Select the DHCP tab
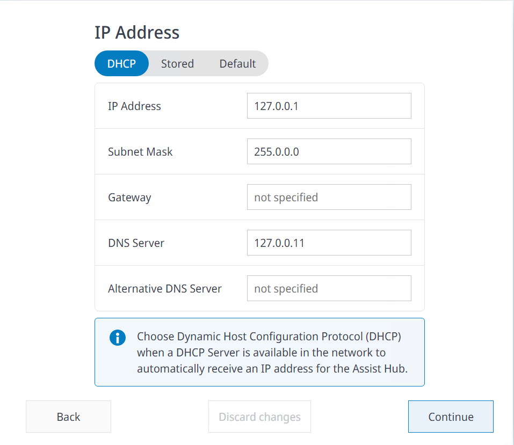 (121, 63)
